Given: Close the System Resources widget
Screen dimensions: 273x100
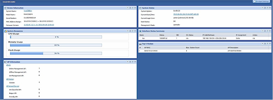Looking at the screenshot, I should pos(135,31).
